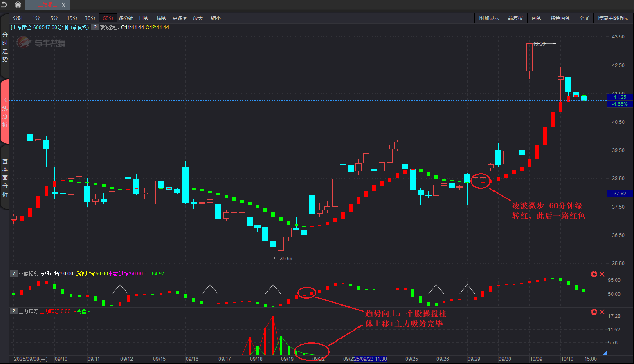Open help for 主力吸筹 indicator
634x364 pixels.
pos(14,311)
